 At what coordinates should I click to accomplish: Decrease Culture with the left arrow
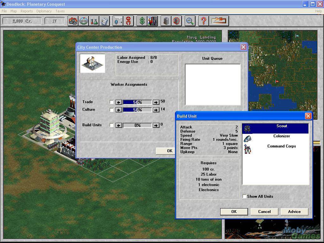pos(119,110)
